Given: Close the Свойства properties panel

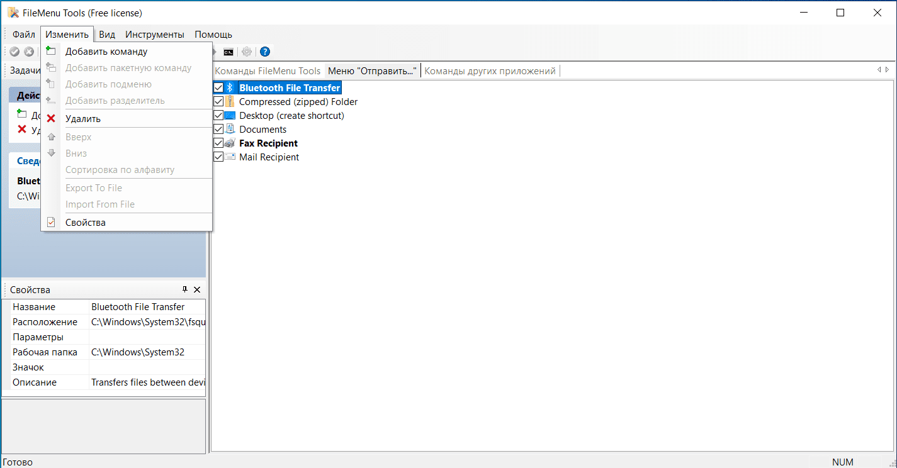Looking at the screenshot, I should click(197, 289).
